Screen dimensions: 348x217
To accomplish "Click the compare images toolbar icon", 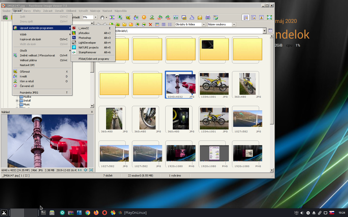I will coord(176,17).
